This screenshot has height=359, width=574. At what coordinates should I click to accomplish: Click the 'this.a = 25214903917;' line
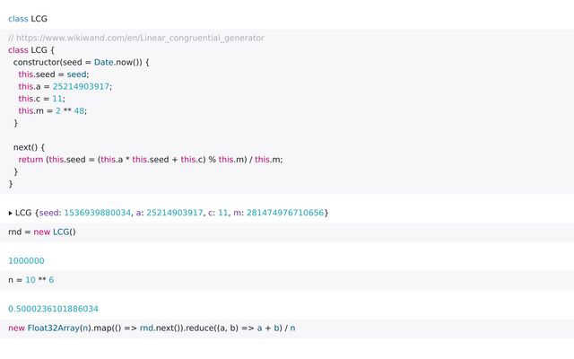click(65, 86)
